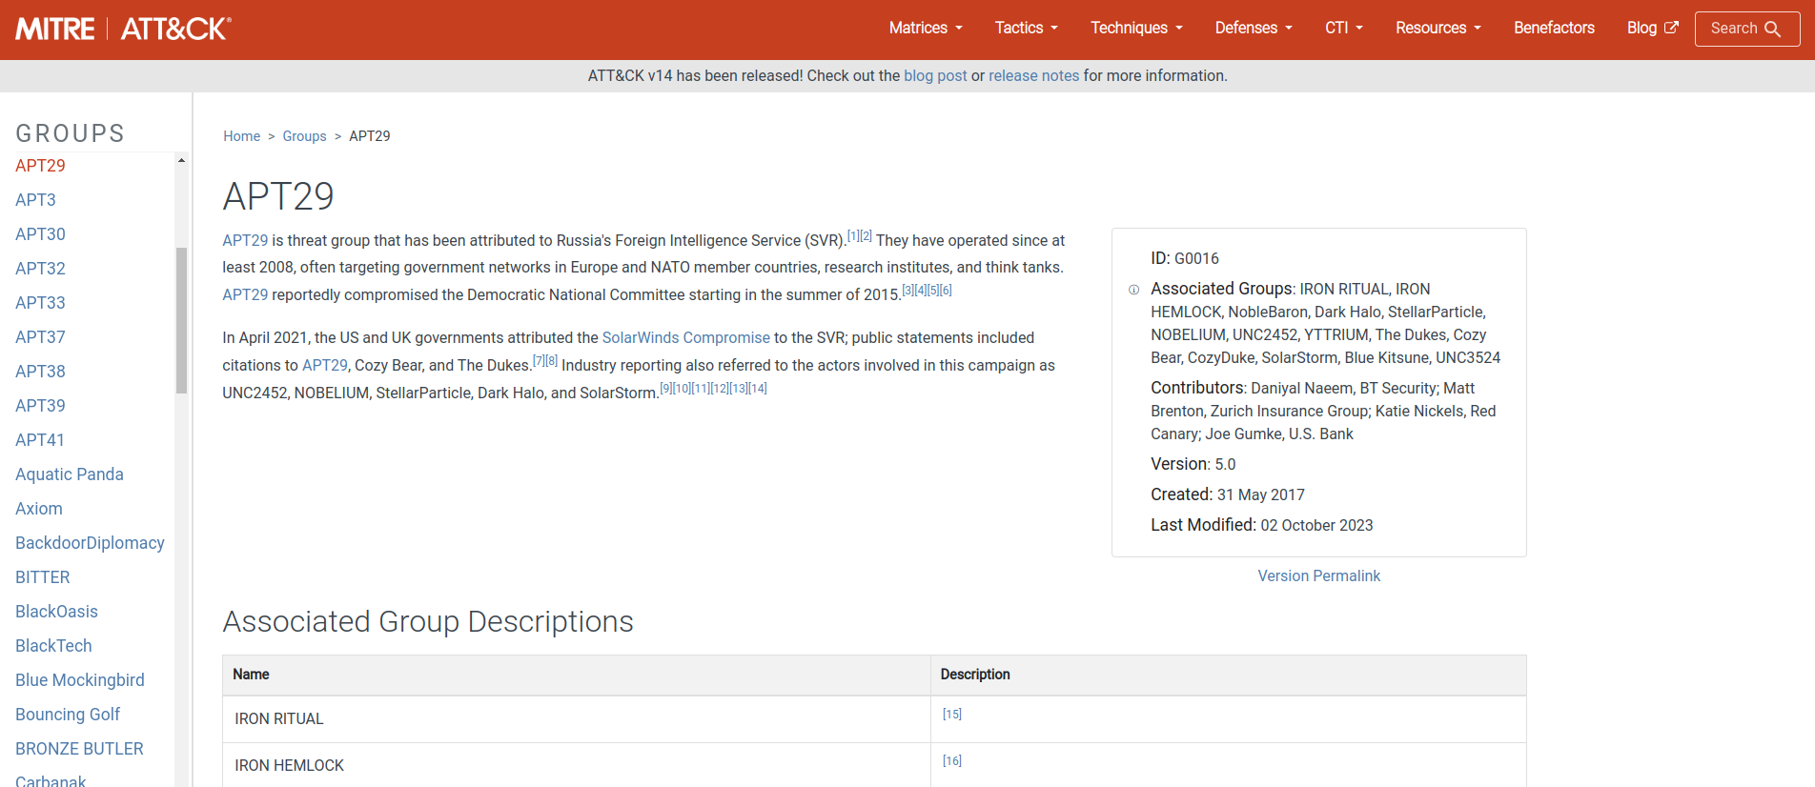Screen dimensions: 1815x787
Task: Click the APT29 link starting the description
Action: pos(245,241)
